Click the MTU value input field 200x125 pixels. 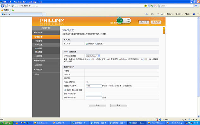pyautogui.click(x=94, y=86)
